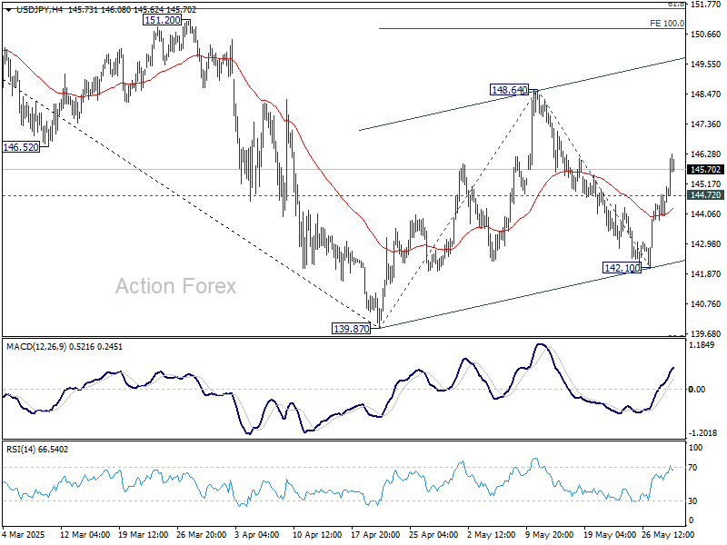This screenshot has height=545, width=727.
Task: Click the RSI(14) 66.5402 indicator title
Action: click(x=37, y=450)
